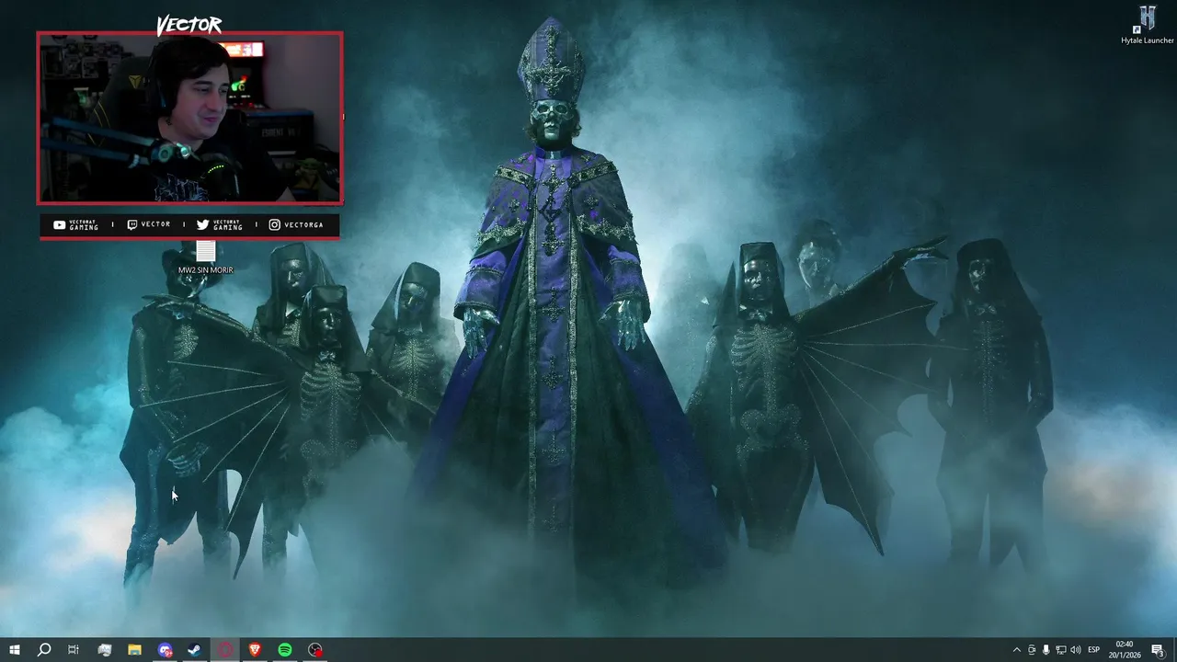
Task: Open Discord from the taskbar
Action: click(x=165, y=650)
